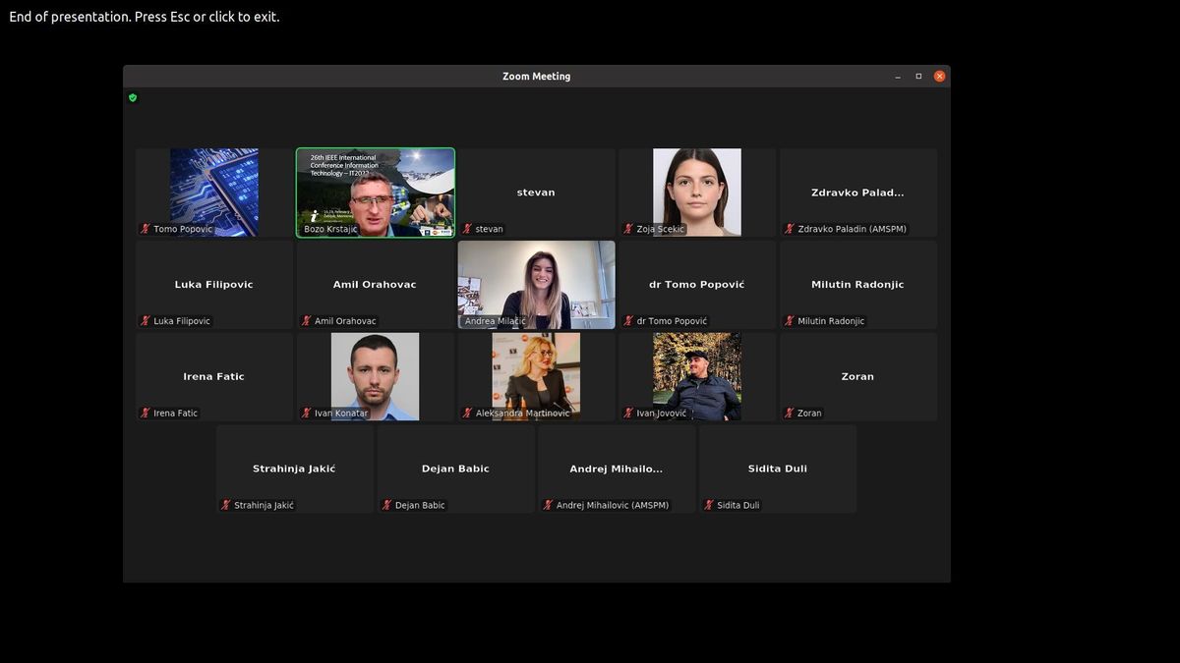Click muted mic icon next to stevan
Viewport: 1180px width, 663px height.
(467, 229)
